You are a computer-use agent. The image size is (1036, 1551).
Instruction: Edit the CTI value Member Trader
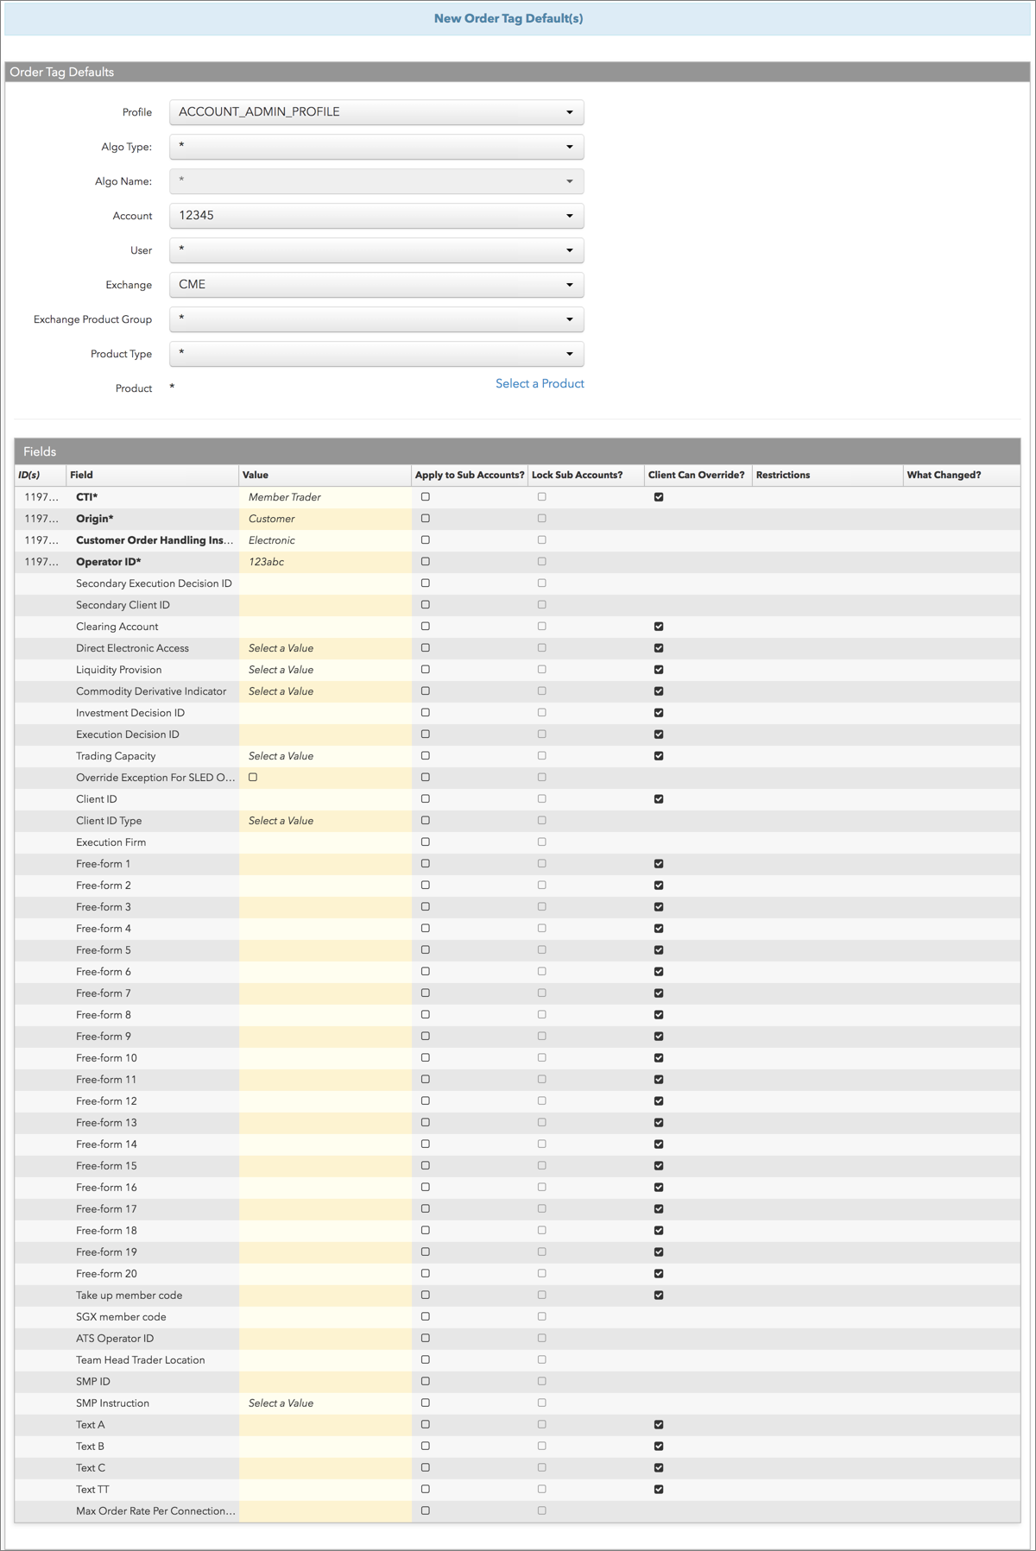click(x=325, y=497)
